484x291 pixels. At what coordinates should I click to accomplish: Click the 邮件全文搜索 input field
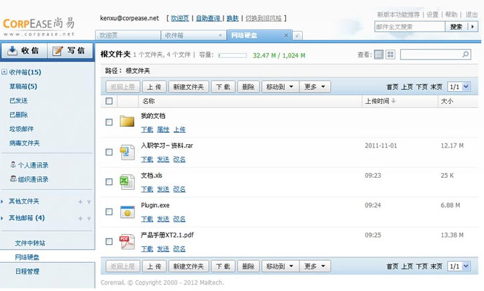[x=409, y=27]
